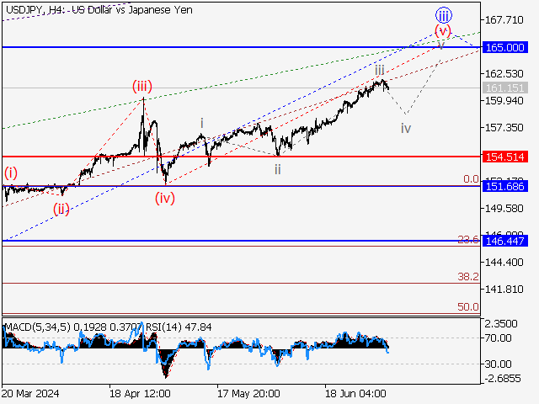Select the blue 165.000 price label
539x404 pixels.
click(x=505, y=47)
